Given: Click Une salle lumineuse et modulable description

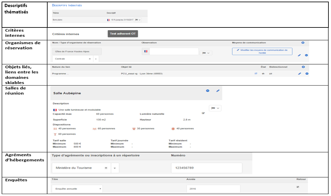Looking at the screenshot, I should click(x=80, y=110).
